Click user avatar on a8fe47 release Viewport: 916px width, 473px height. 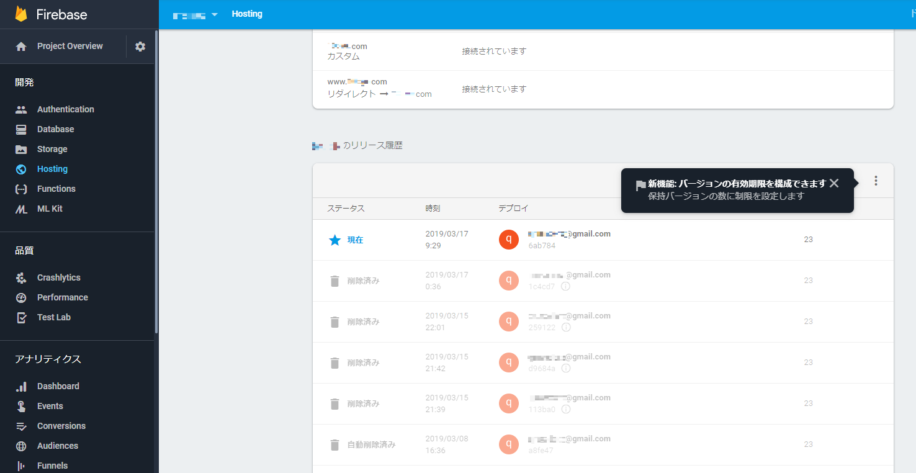click(x=509, y=444)
